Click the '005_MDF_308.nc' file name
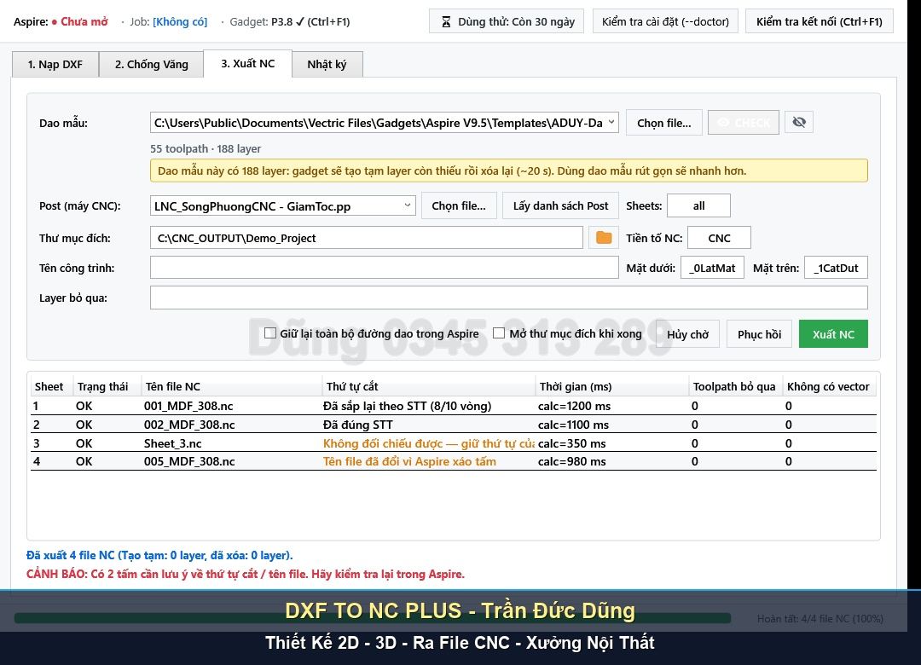 189,462
